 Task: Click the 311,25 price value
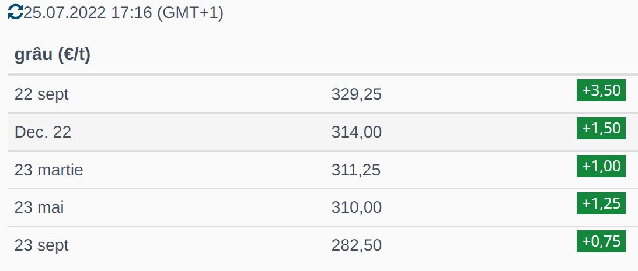356,170
